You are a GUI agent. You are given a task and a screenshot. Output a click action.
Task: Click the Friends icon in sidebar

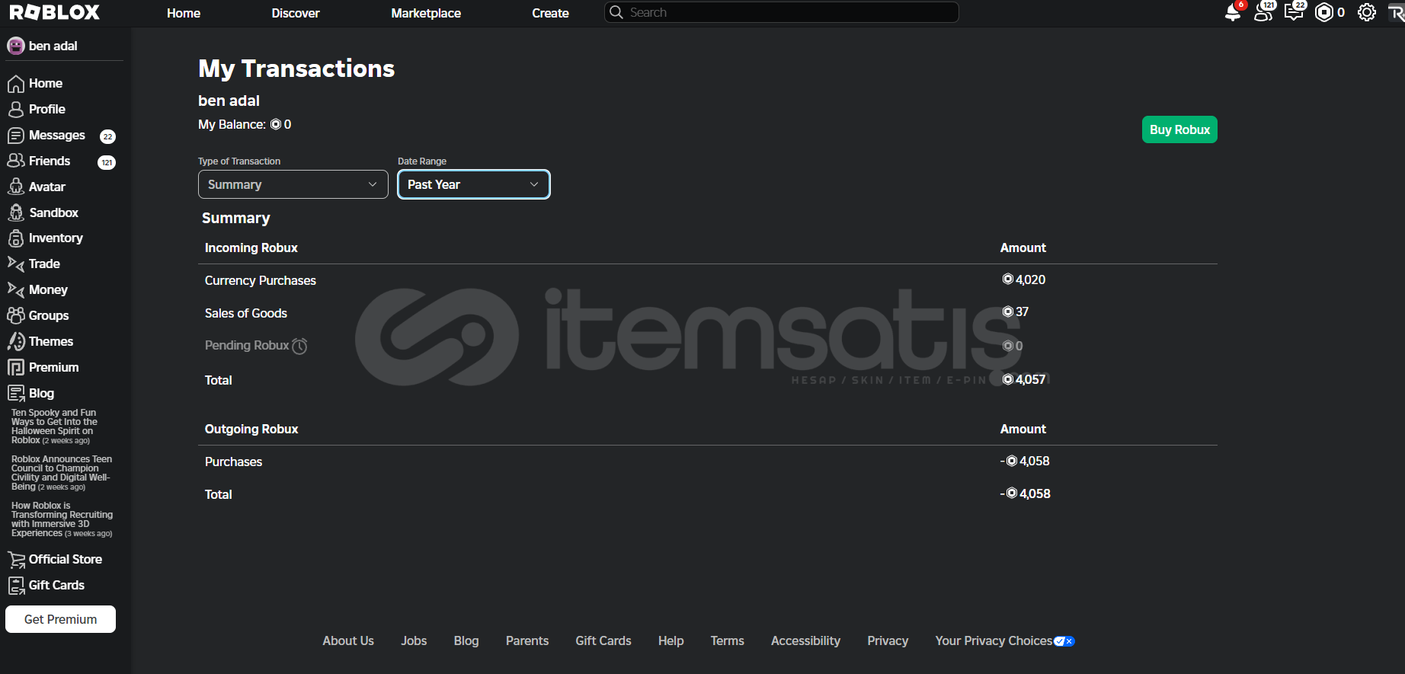16,161
